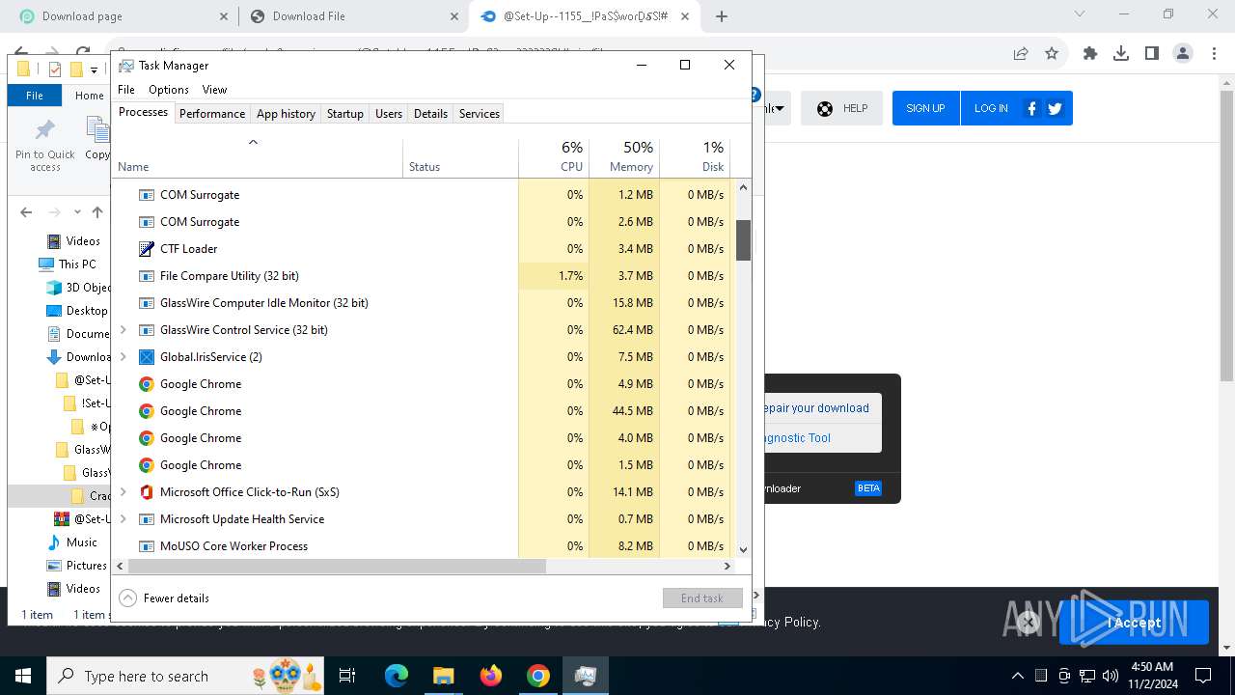Select This PC in Explorer tree
Screen dimensions: 1235x695
[76, 264]
